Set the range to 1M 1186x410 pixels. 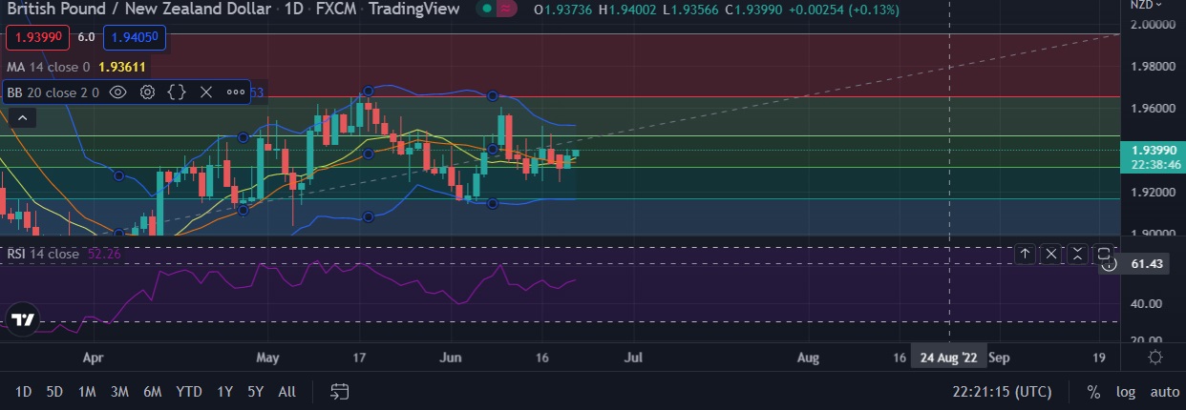tap(87, 391)
